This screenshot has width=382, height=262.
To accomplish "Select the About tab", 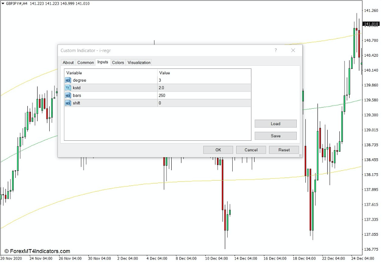I will pos(68,62).
